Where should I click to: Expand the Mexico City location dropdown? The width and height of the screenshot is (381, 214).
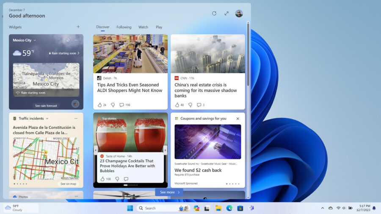35,40
